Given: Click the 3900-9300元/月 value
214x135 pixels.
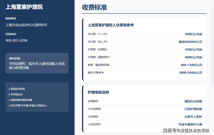Looking at the screenshot, I should point(191,73).
